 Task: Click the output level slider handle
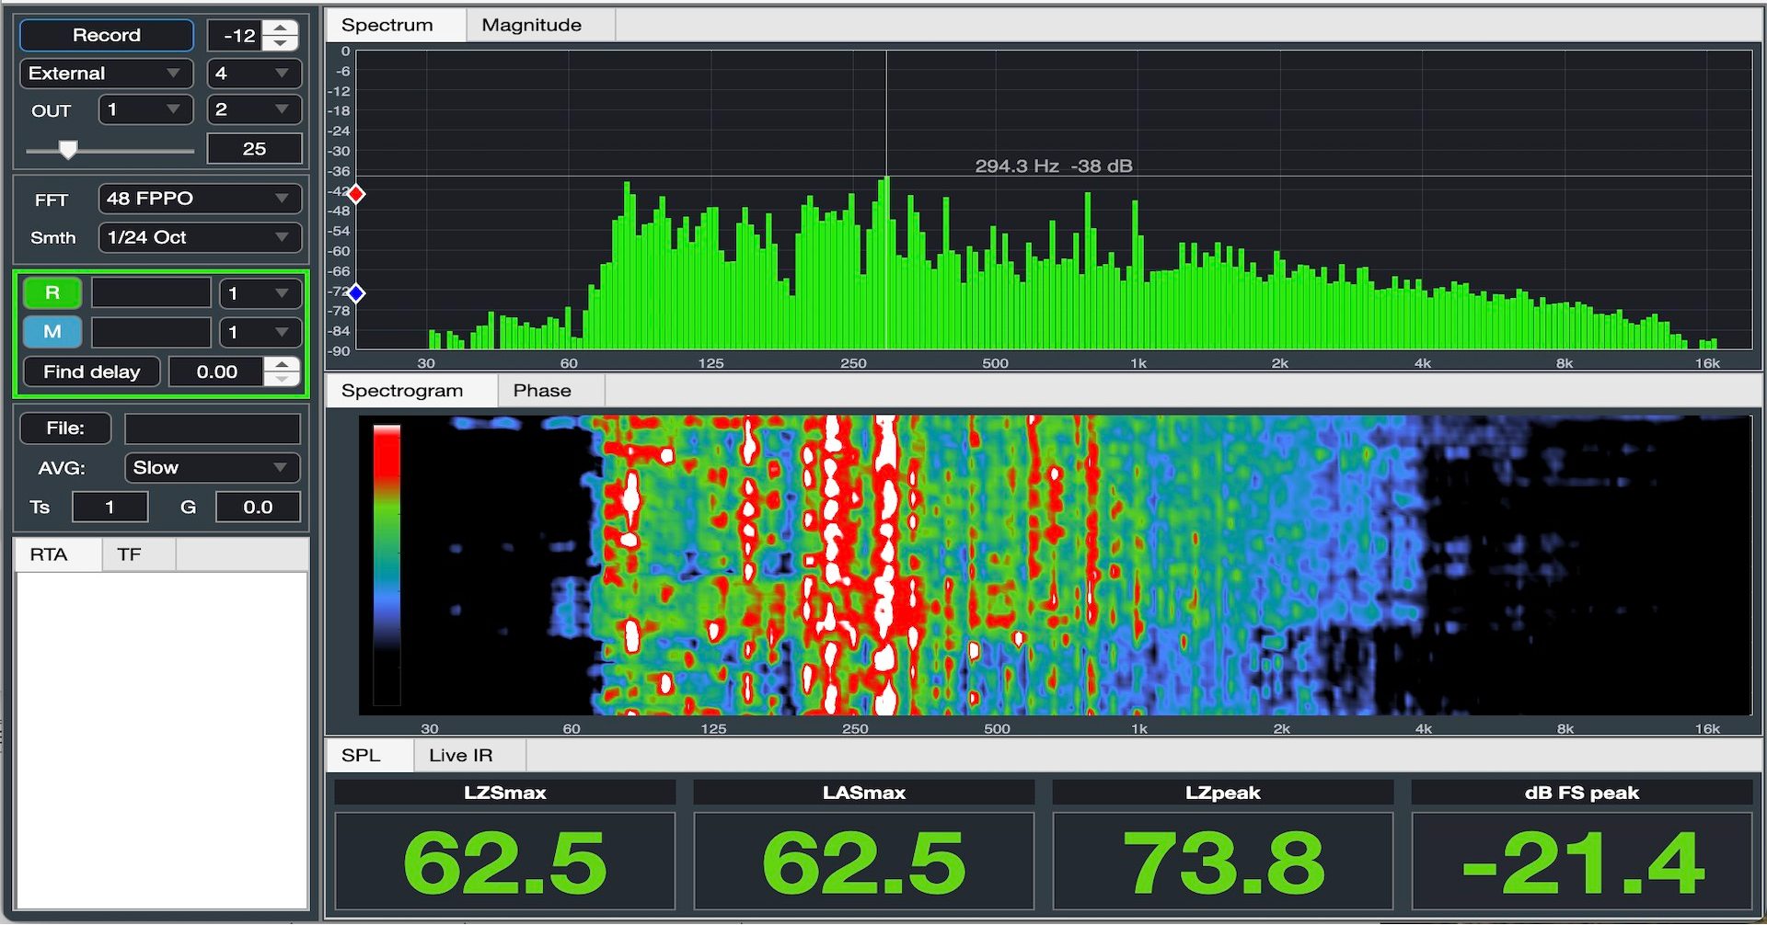point(68,150)
